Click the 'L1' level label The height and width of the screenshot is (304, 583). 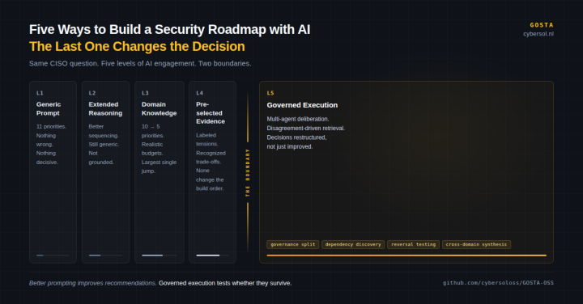click(40, 93)
